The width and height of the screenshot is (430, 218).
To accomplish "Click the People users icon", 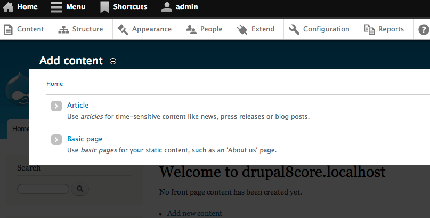I will (191, 29).
